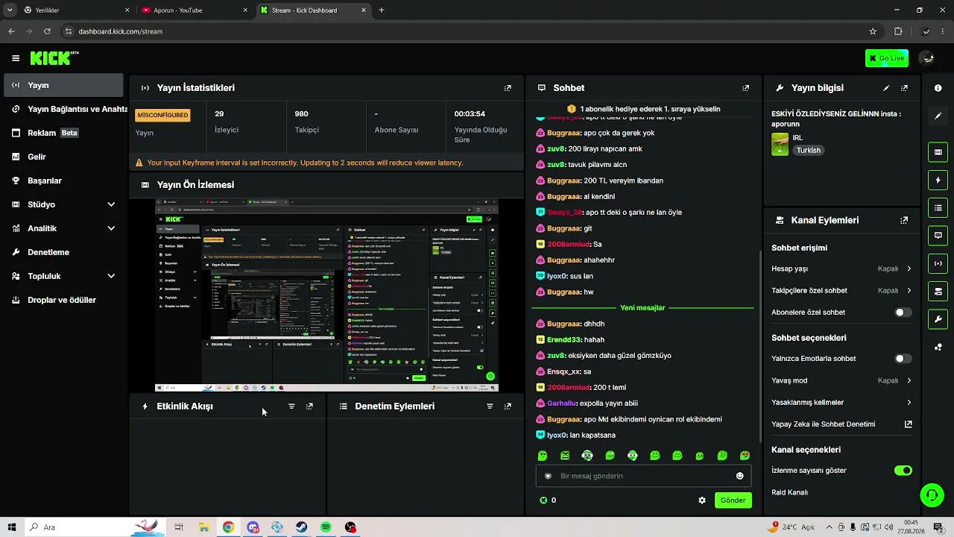This screenshot has height=537, width=954.
Task: Open Yapay Zeka ile Sohbet Denetimi link
Action: tap(841, 424)
